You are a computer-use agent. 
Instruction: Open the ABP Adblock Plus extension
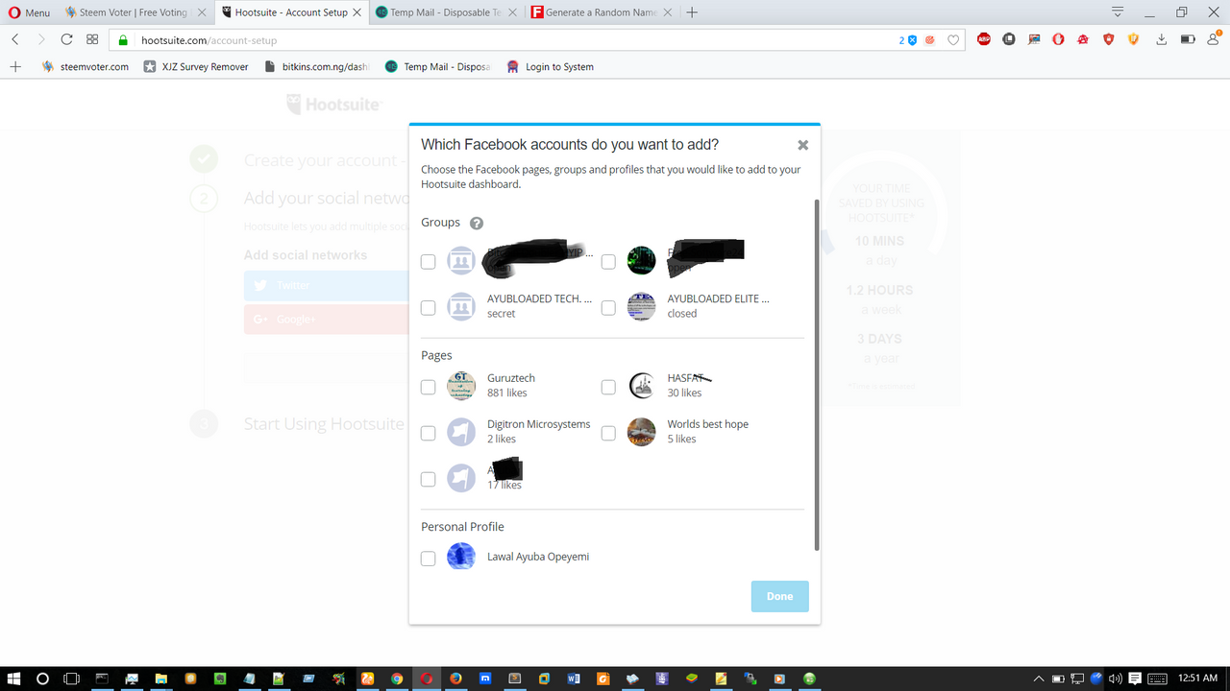pyautogui.click(x=984, y=39)
